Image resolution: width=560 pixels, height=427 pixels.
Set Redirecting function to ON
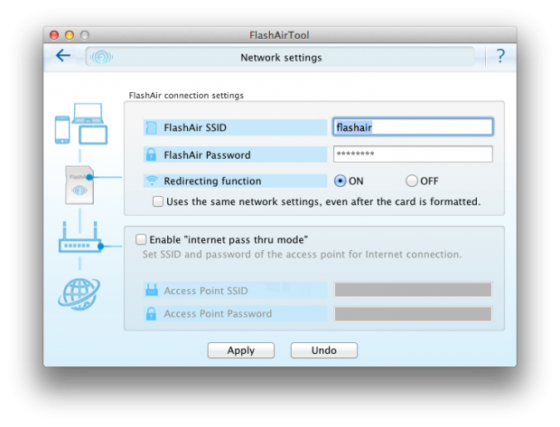(341, 181)
